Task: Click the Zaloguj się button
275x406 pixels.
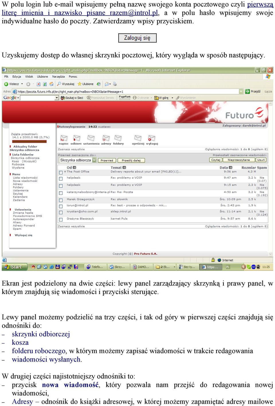Action: [x=137, y=38]
